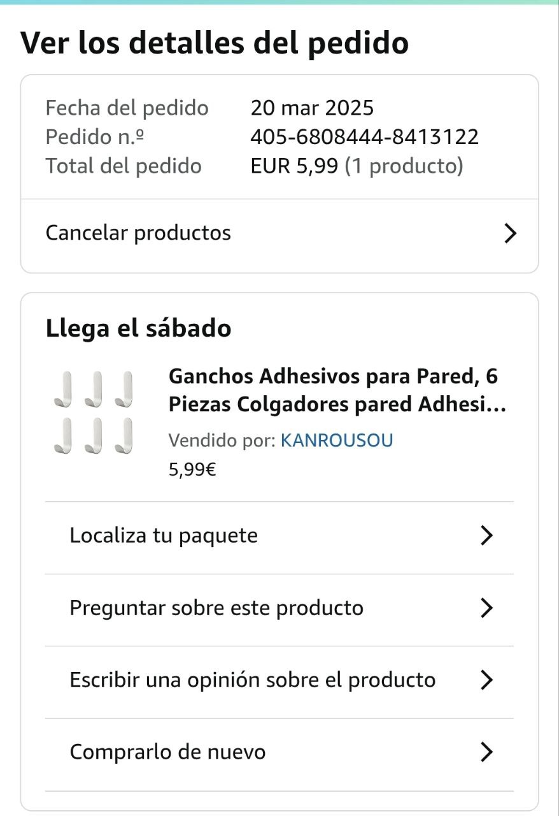The width and height of the screenshot is (559, 816).
Task: Visit the KANROUSOU seller page
Action: point(337,441)
